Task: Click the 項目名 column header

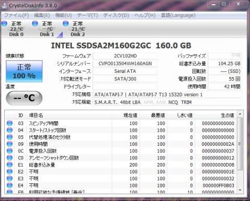Action: (69, 115)
